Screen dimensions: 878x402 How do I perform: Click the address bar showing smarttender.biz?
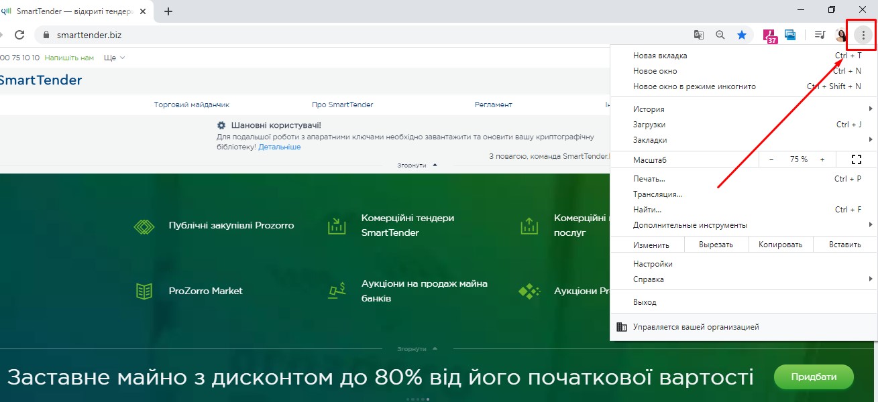335,35
